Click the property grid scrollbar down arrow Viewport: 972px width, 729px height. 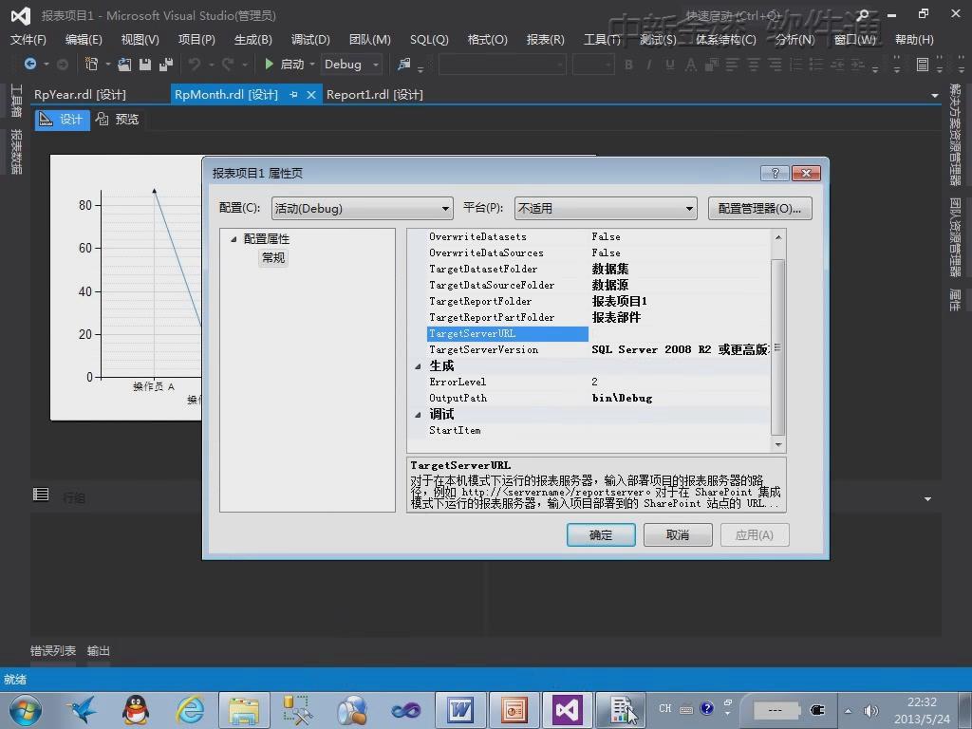pos(778,444)
